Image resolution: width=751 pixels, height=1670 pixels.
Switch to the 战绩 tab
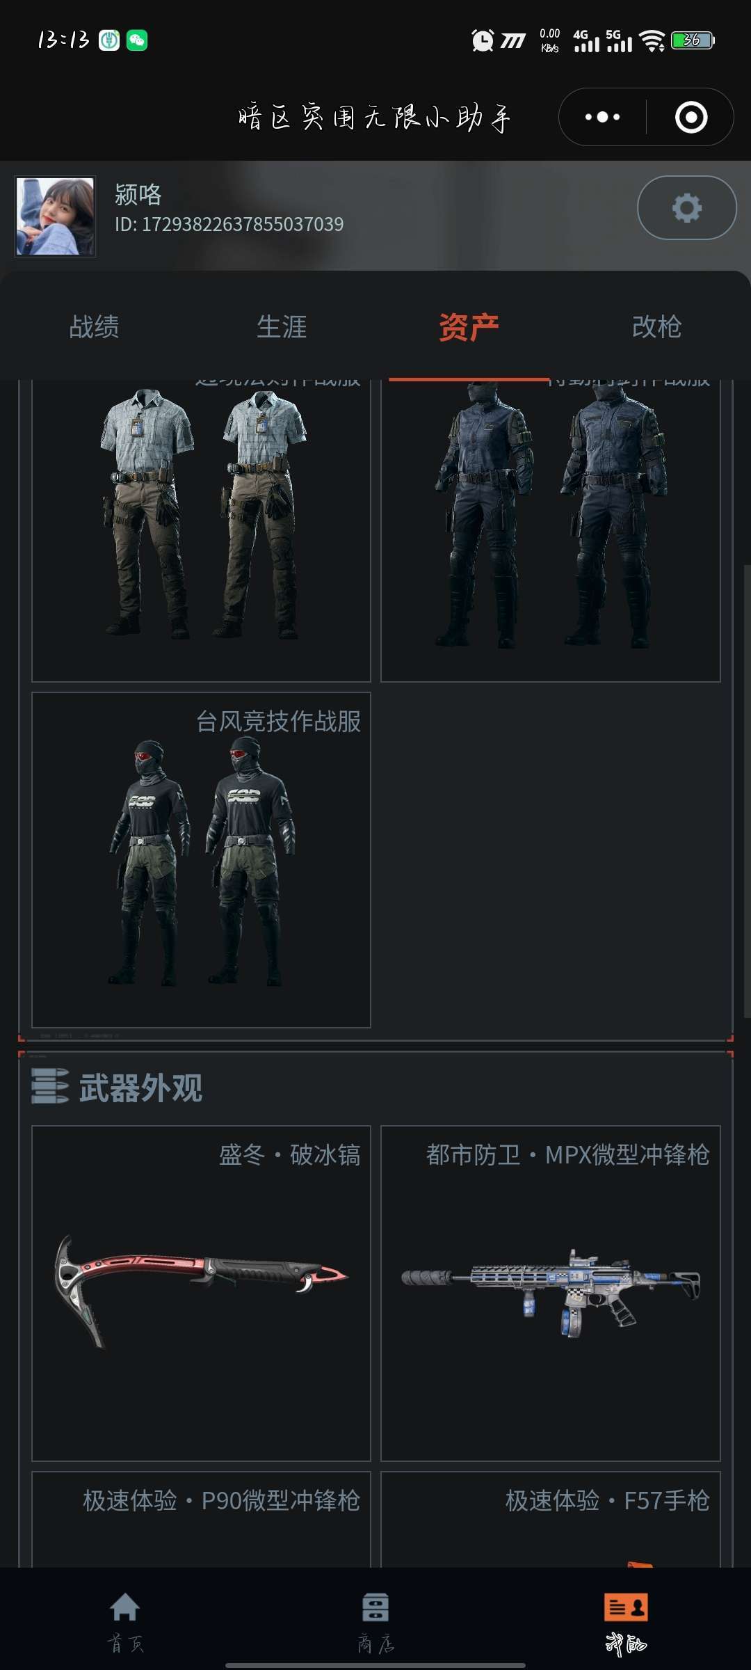[94, 326]
